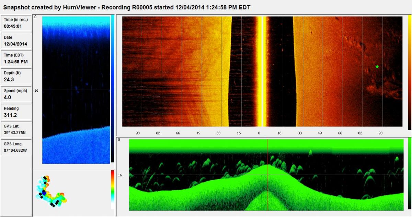Click the bright center line of side-scan view

[260, 71]
